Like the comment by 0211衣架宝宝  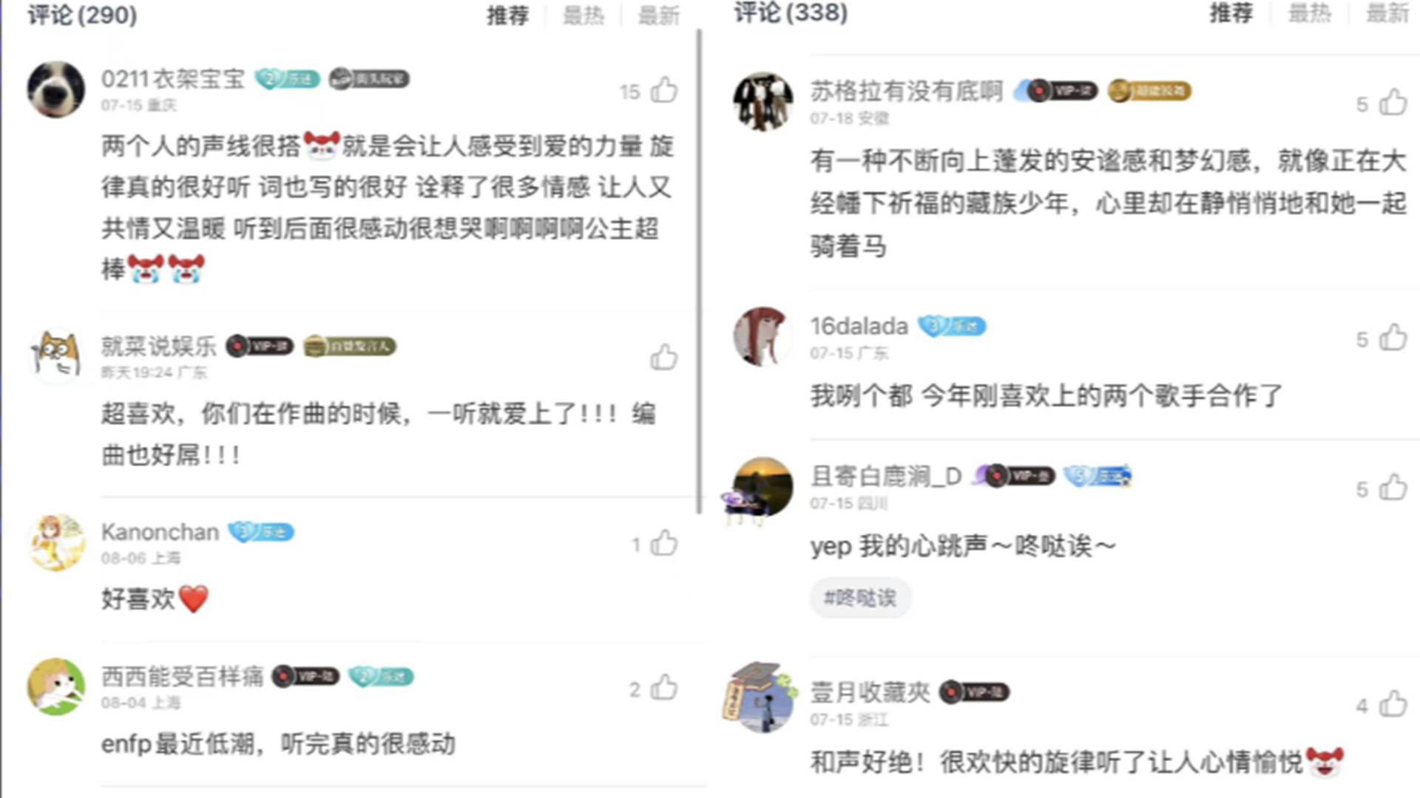point(663,91)
